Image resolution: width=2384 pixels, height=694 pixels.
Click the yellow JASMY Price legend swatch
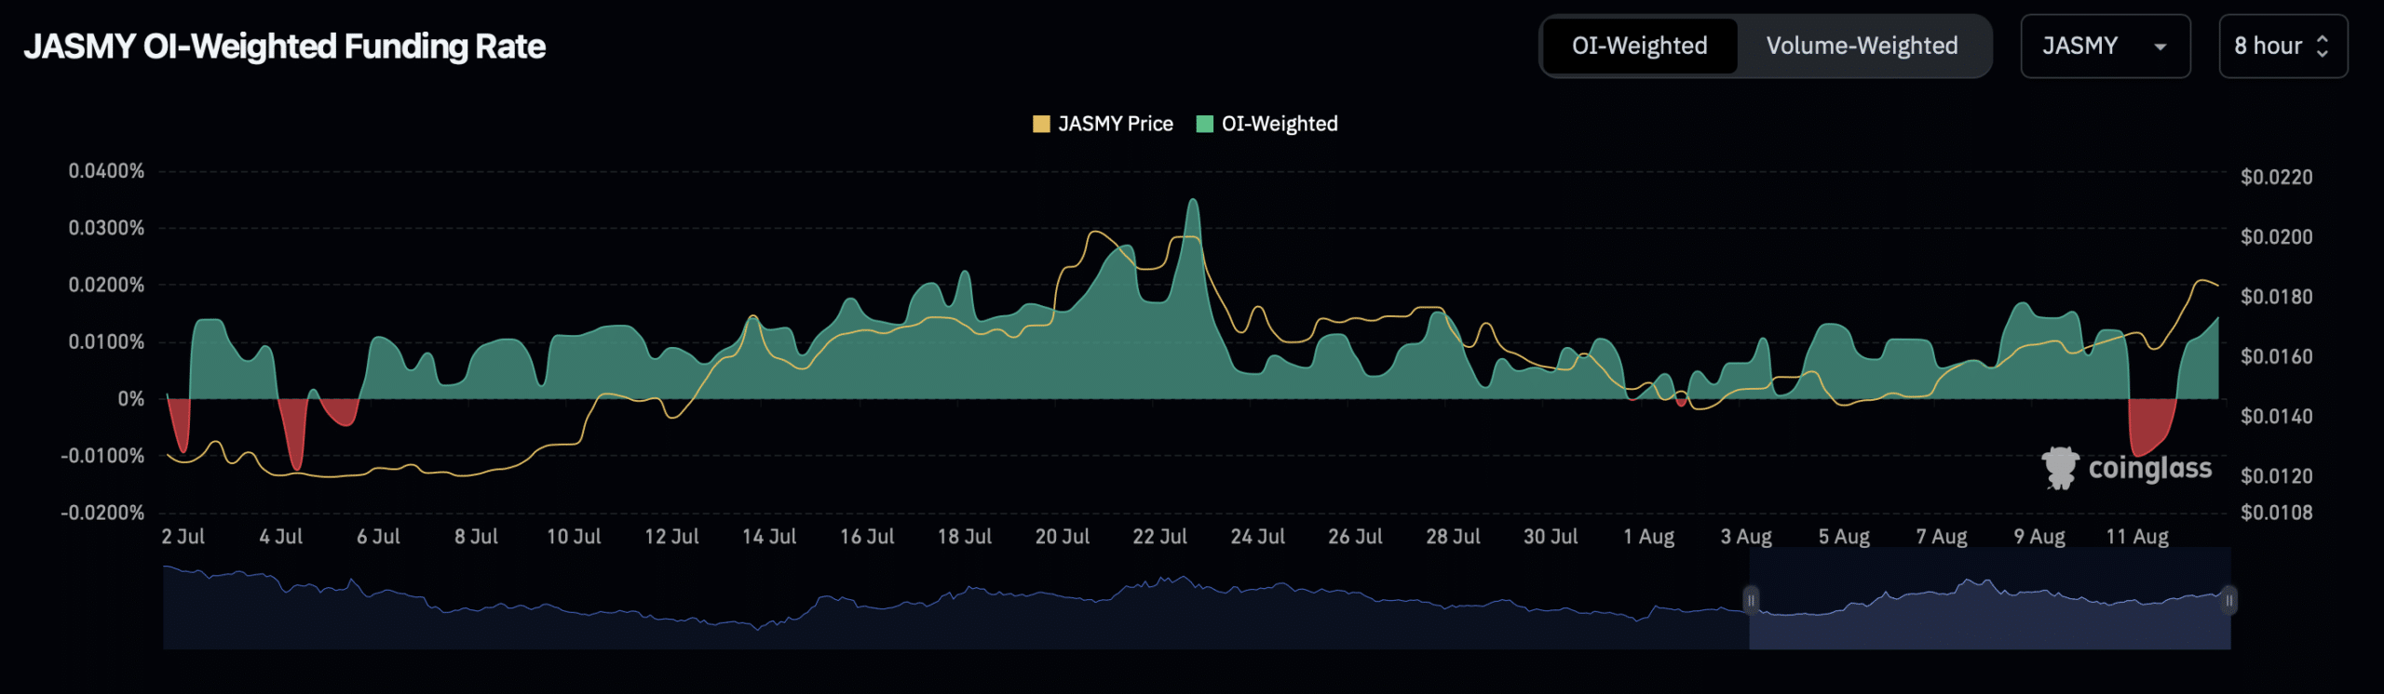coord(1041,124)
